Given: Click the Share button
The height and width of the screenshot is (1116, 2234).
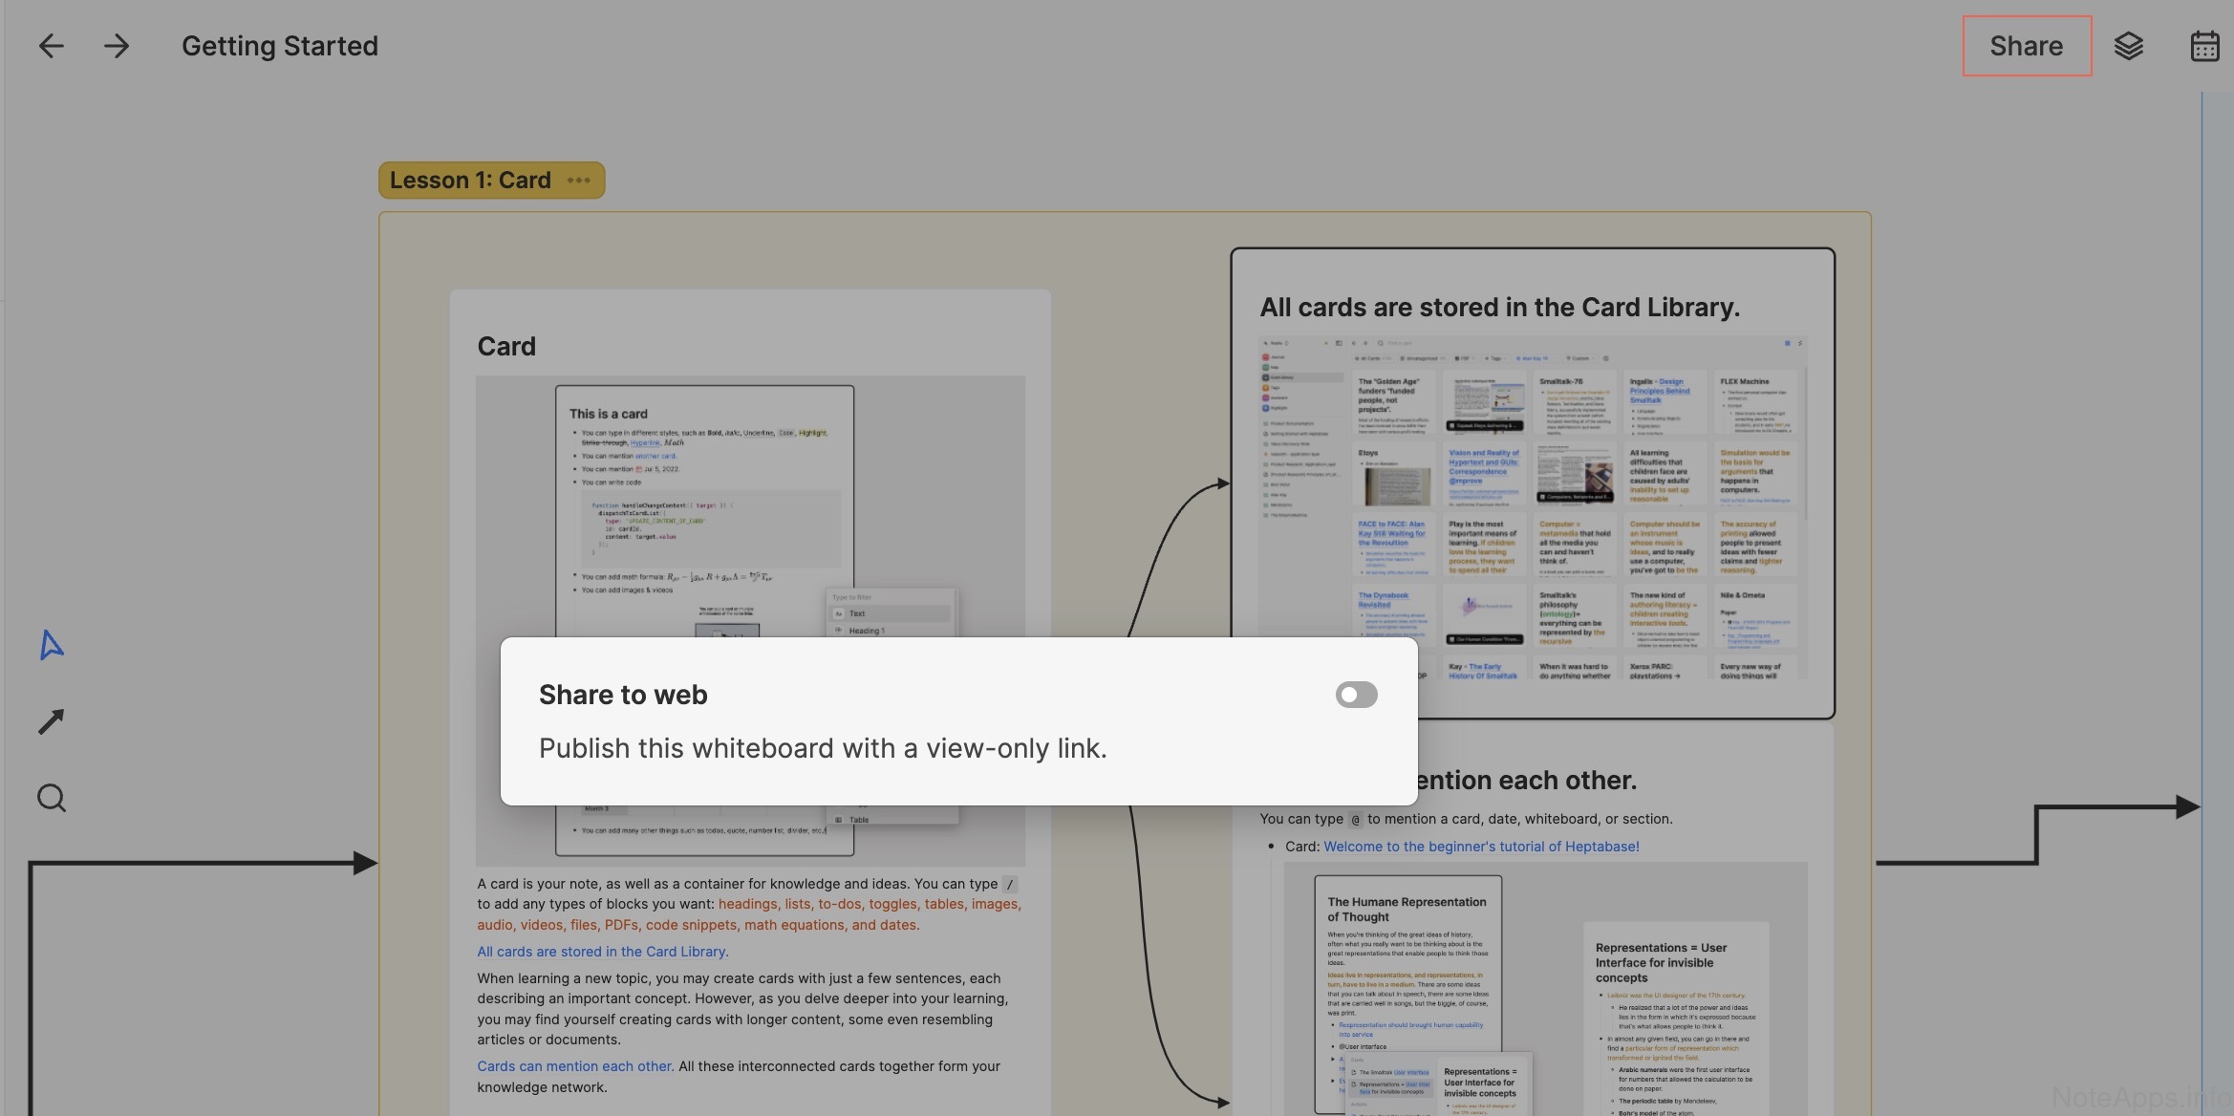Looking at the screenshot, I should (2026, 46).
